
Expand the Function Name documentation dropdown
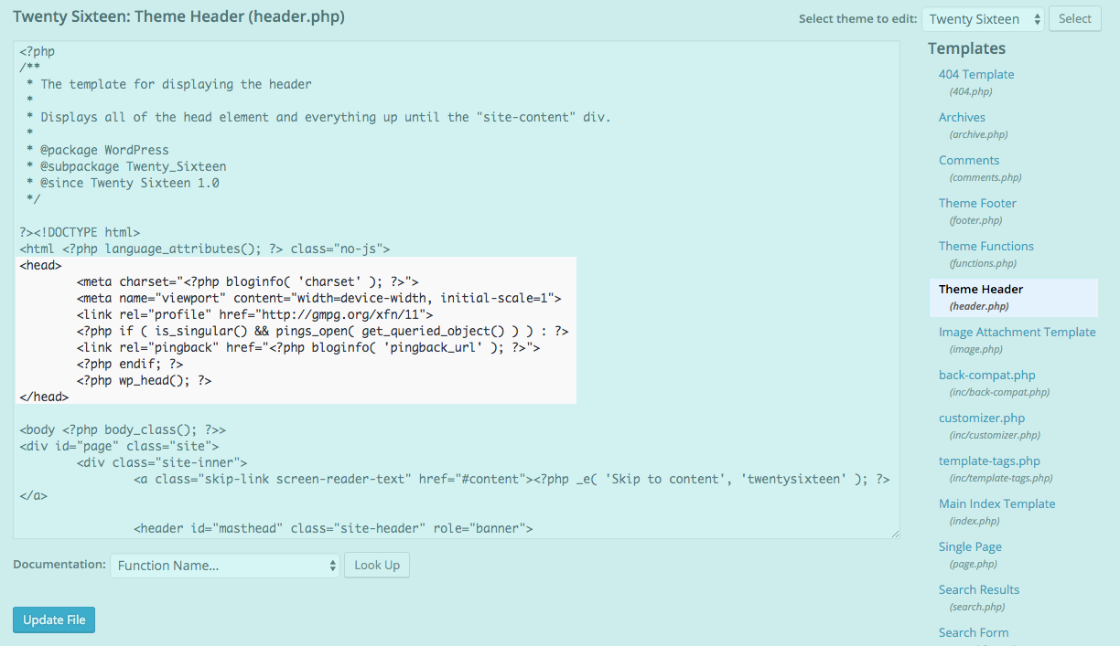[225, 566]
